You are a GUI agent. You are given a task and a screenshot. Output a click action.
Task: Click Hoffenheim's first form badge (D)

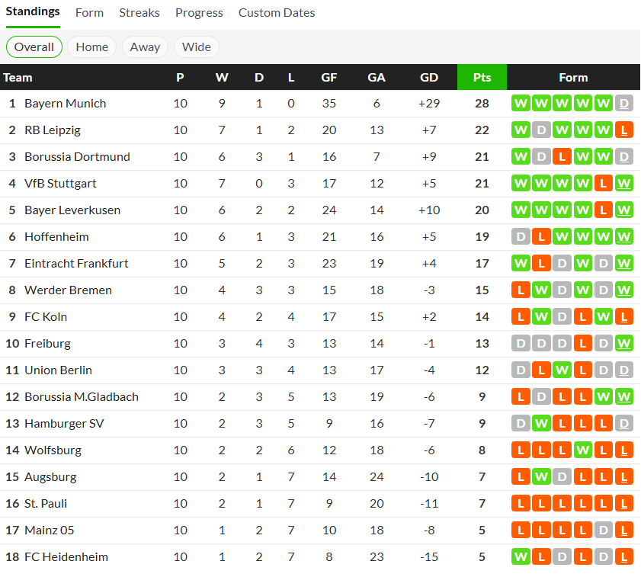(521, 237)
